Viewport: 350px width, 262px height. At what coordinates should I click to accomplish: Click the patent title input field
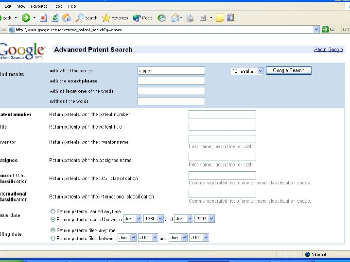tap(222, 127)
